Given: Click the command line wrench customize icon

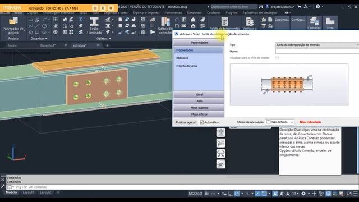Looking at the screenshot, I should [3, 186].
